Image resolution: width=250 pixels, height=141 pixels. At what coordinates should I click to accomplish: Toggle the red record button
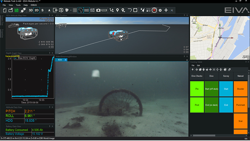tap(154, 10)
